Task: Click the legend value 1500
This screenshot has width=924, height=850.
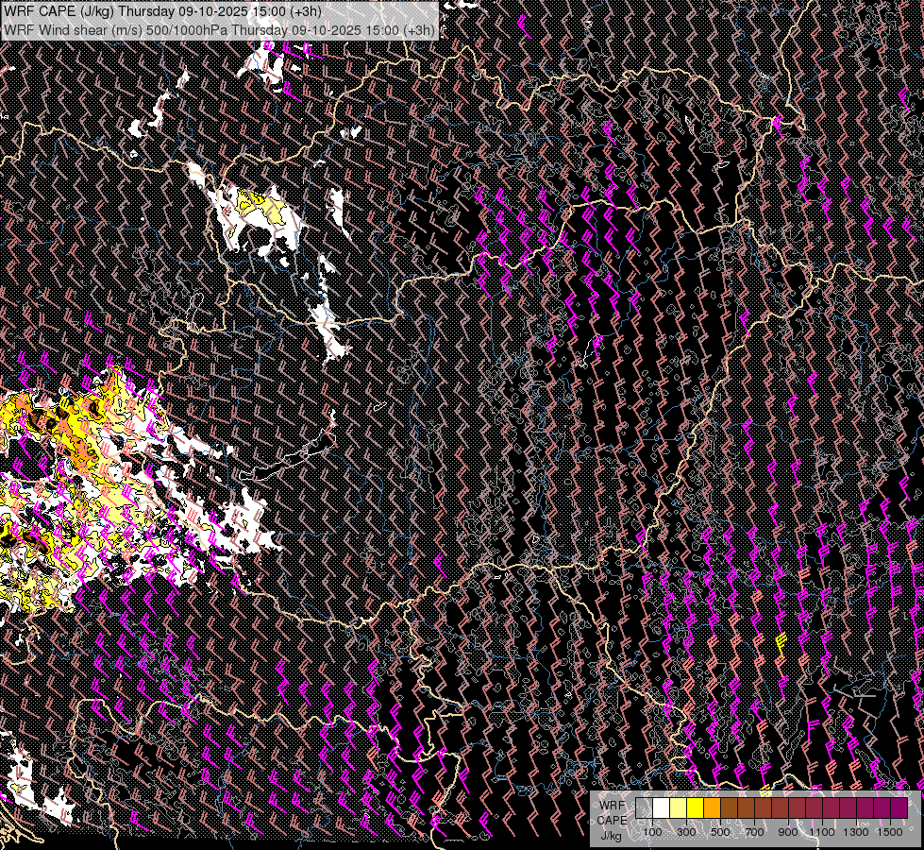Action: [x=890, y=832]
